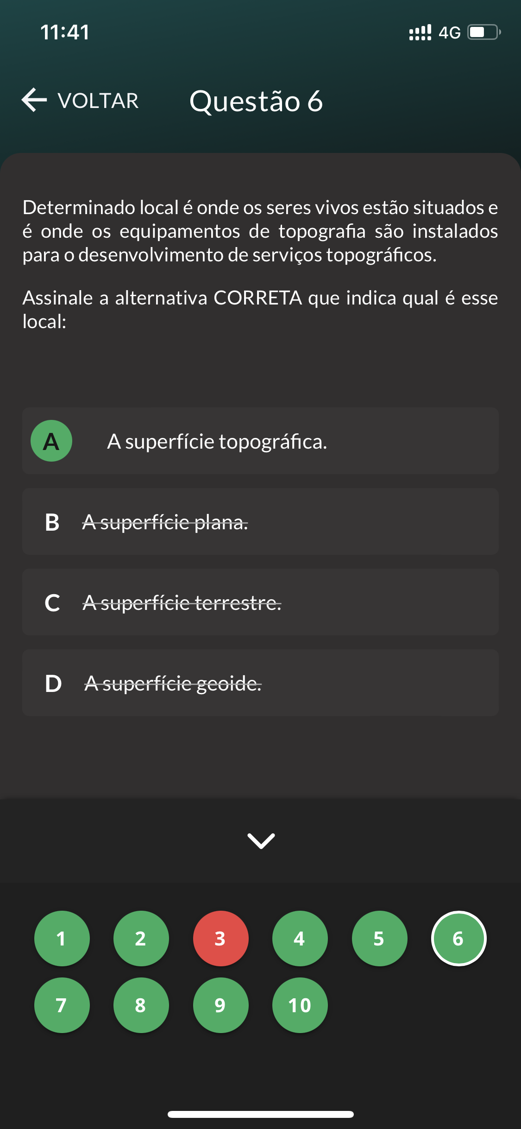Collapse the question navigator chevron
521x1129 pixels.
(x=261, y=840)
